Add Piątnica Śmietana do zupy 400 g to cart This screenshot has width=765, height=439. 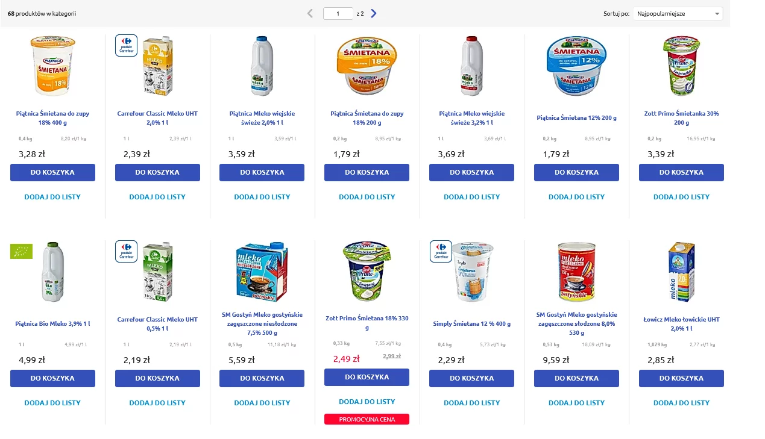(x=52, y=172)
